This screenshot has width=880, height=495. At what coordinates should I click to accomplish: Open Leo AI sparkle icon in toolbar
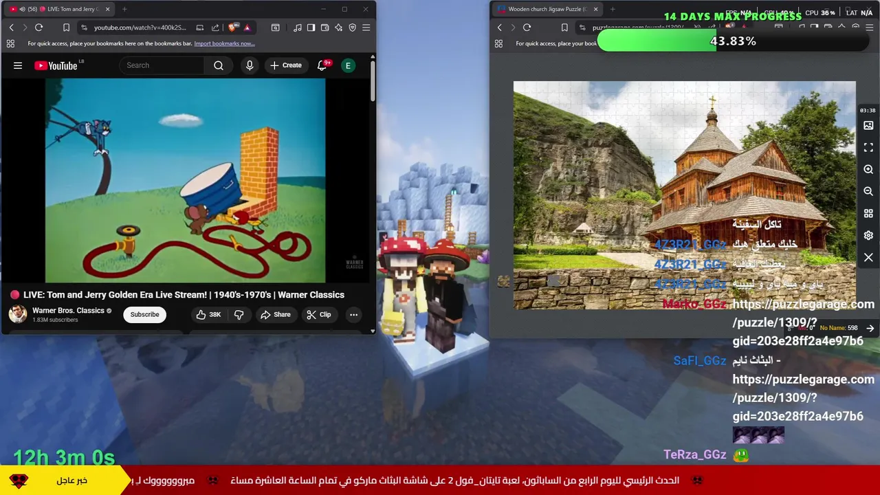pos(338,27)
